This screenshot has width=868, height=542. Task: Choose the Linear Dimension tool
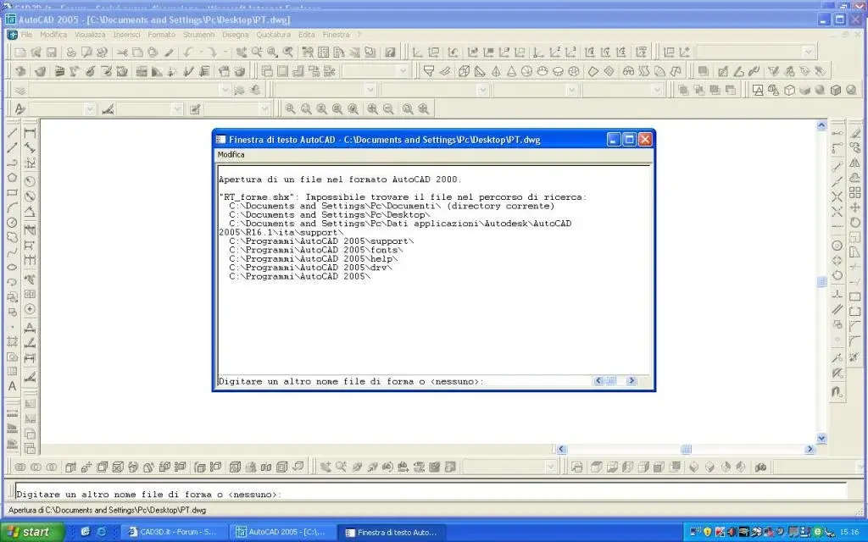[x=30, y=133]
